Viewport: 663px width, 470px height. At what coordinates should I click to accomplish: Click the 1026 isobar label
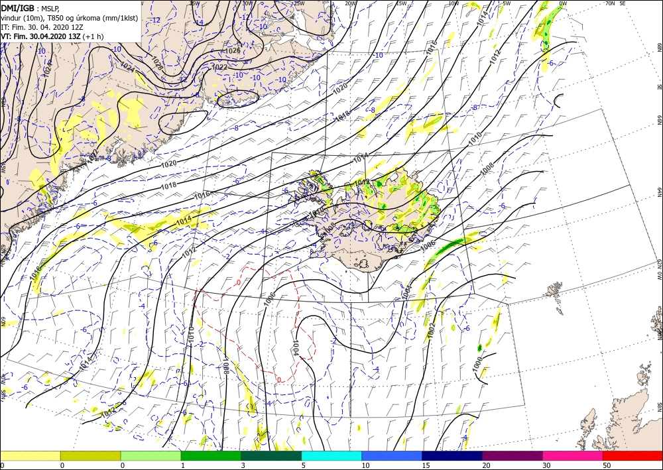(232, 51)
